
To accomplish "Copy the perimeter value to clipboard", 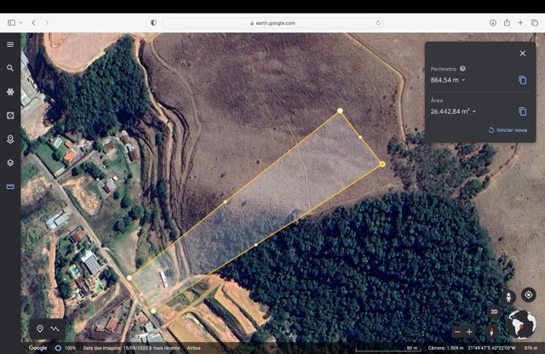I will click(x=522, y=80).
